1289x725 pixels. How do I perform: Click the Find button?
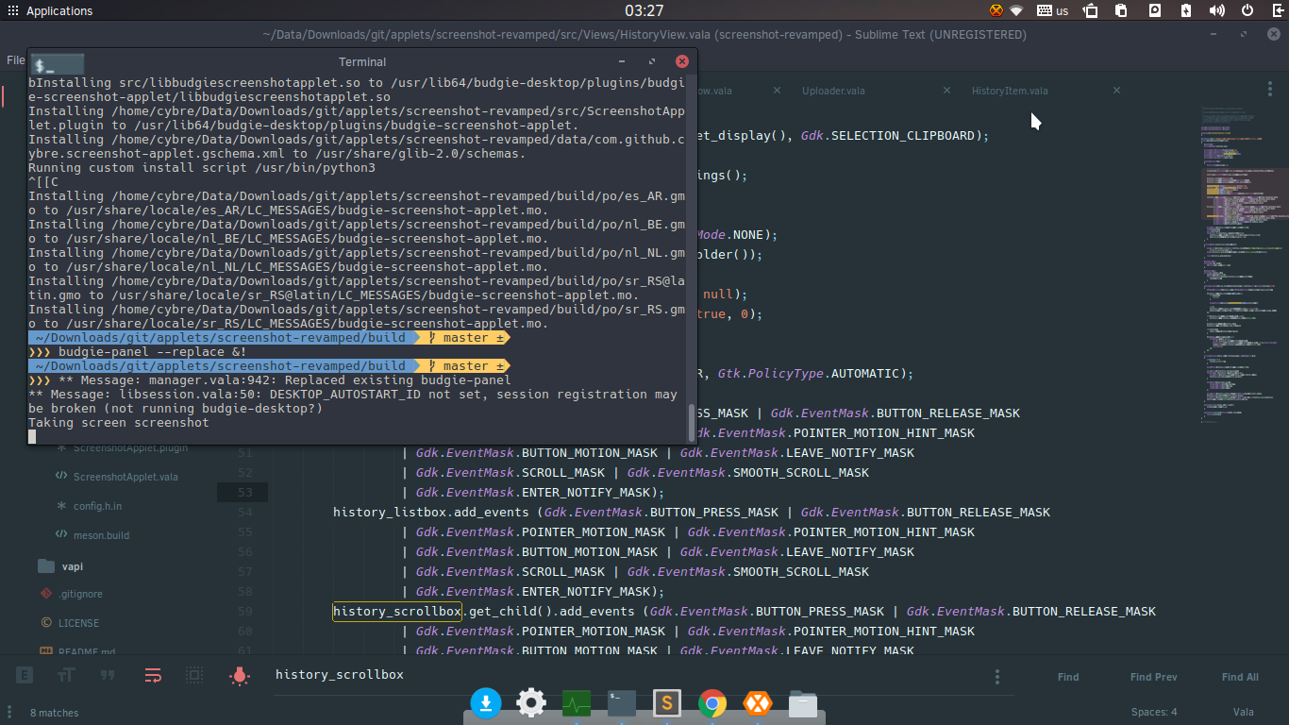(1068, 677)
